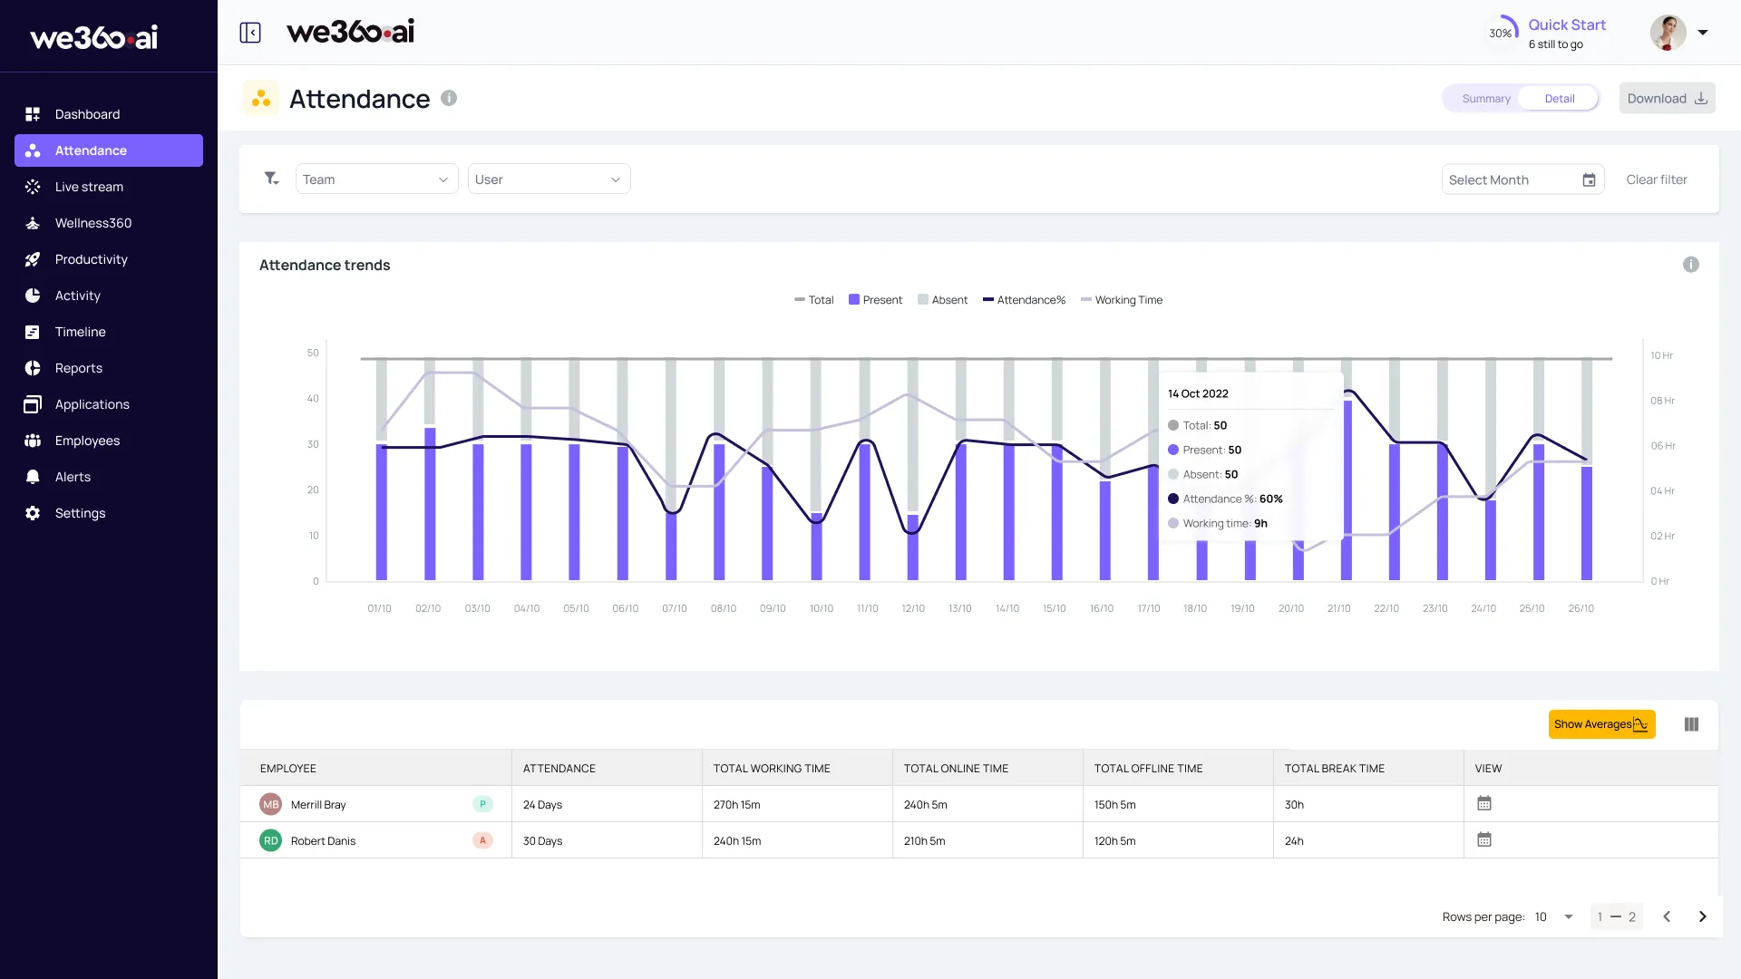Switch to Summary view toggle
Screen dimensions: 1741x979
tap(1485, 98)
